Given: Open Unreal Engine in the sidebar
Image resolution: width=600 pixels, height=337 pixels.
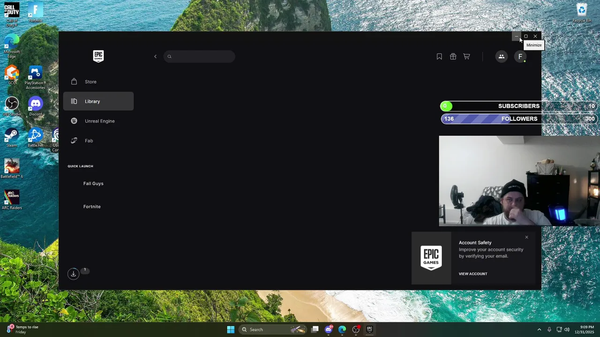Looking at the screenshot, I should click(x=98, y=121).
